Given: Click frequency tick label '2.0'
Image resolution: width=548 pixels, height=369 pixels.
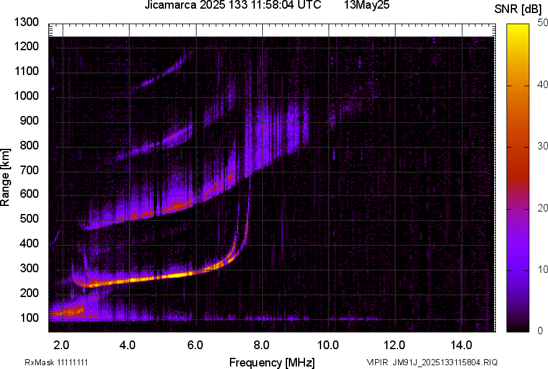Looking at the screenshot, I should pyautogui.click(x=61, y=345).
